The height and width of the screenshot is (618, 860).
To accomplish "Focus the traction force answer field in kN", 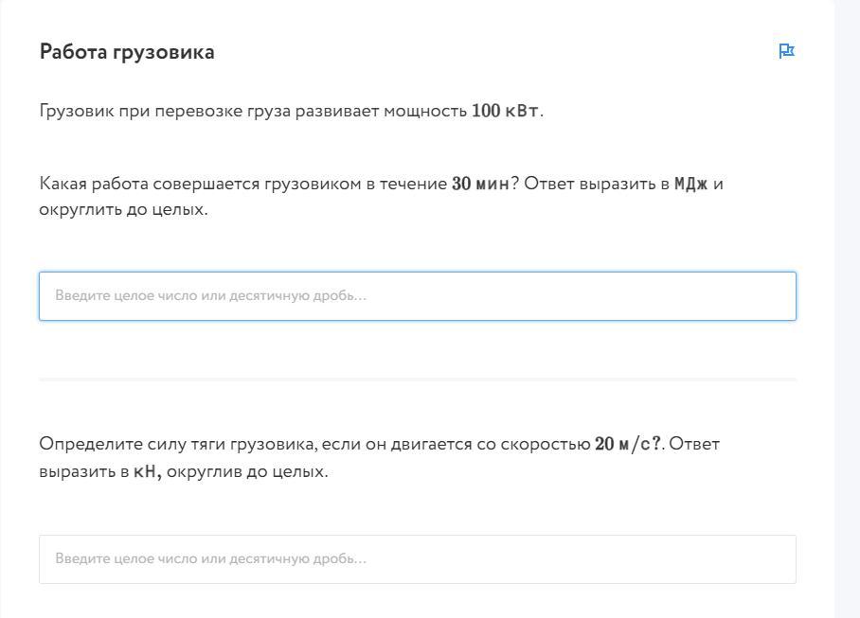I will [417, 559].
